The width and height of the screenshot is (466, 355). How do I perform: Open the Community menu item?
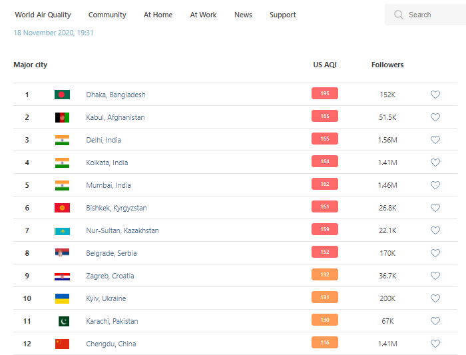(107, 15)
